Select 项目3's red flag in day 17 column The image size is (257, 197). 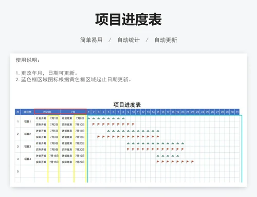(168, 149)
